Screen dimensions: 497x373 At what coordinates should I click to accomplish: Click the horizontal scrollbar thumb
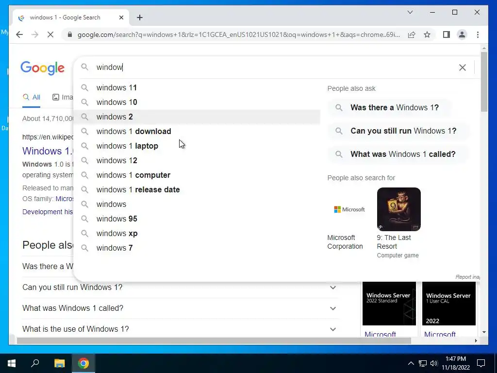[x=214, y=341]
